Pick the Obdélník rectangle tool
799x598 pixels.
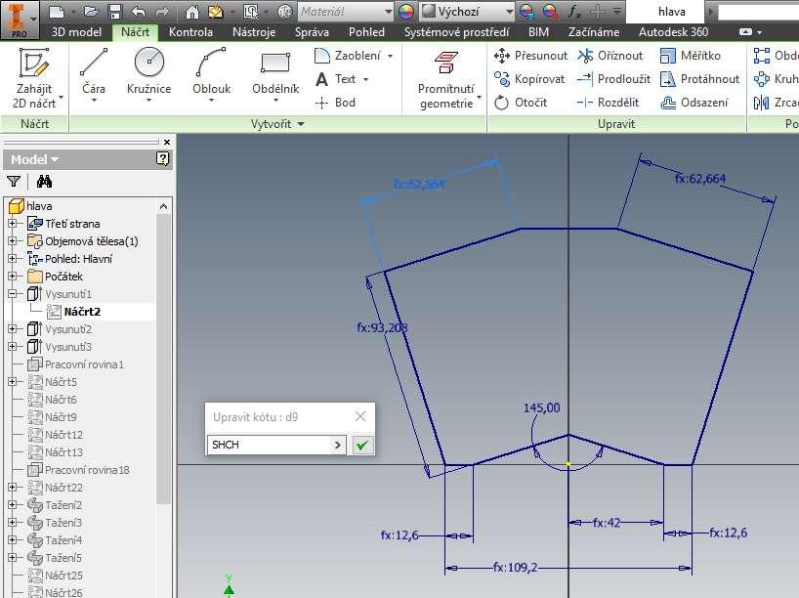pyautogui.click(x=275, y=74)
